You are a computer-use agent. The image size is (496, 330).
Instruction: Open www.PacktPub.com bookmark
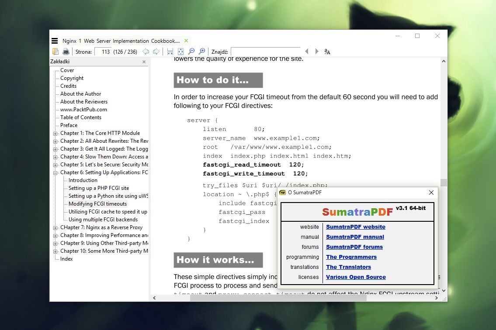[83, 110]
